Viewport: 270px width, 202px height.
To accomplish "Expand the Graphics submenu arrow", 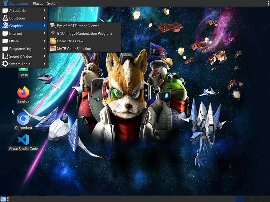I will pos(44,26).
